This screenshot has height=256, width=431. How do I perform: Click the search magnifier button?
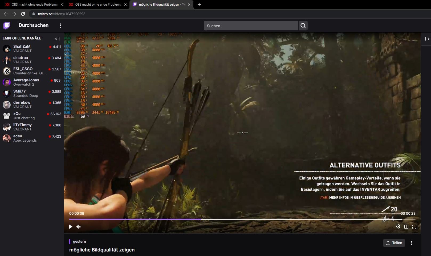point(303,26)
